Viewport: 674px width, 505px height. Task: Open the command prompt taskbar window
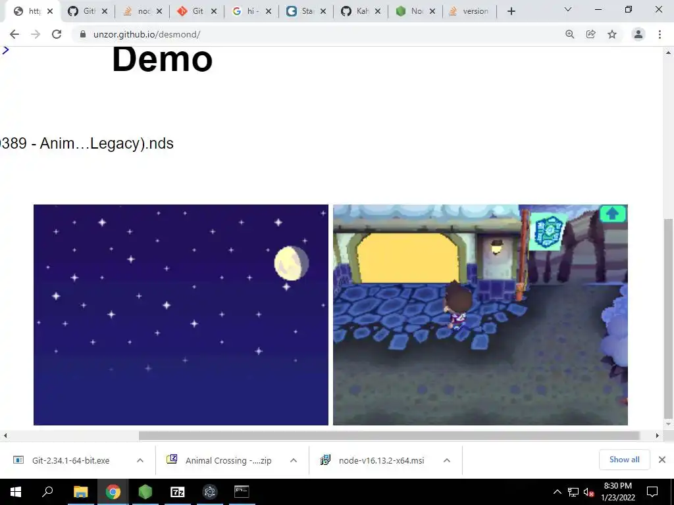242,492
